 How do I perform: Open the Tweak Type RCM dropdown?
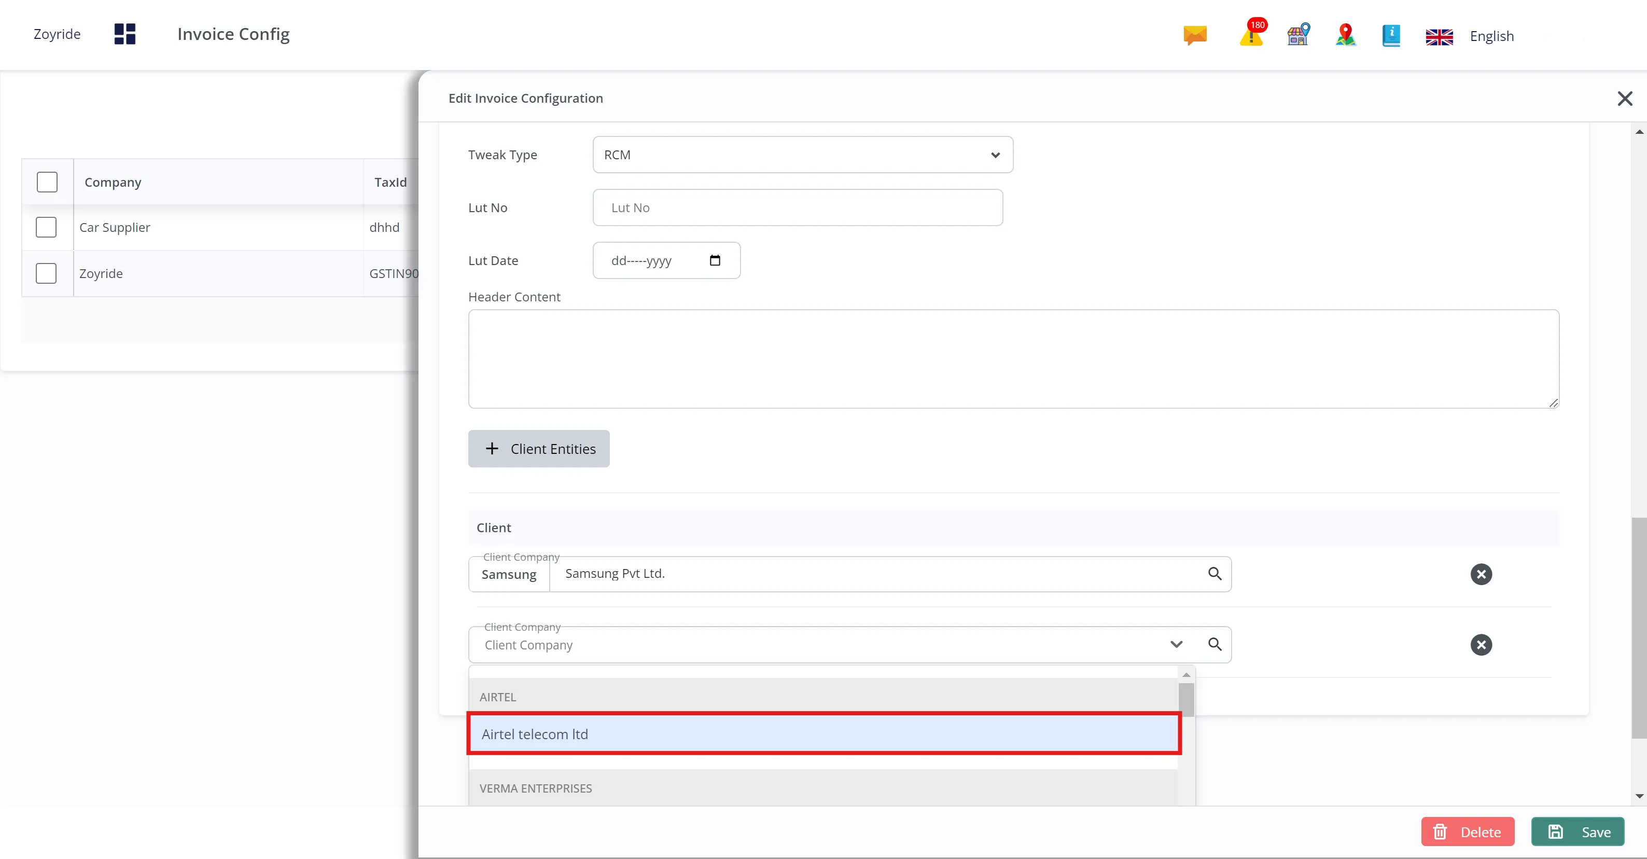pos(802,155)
